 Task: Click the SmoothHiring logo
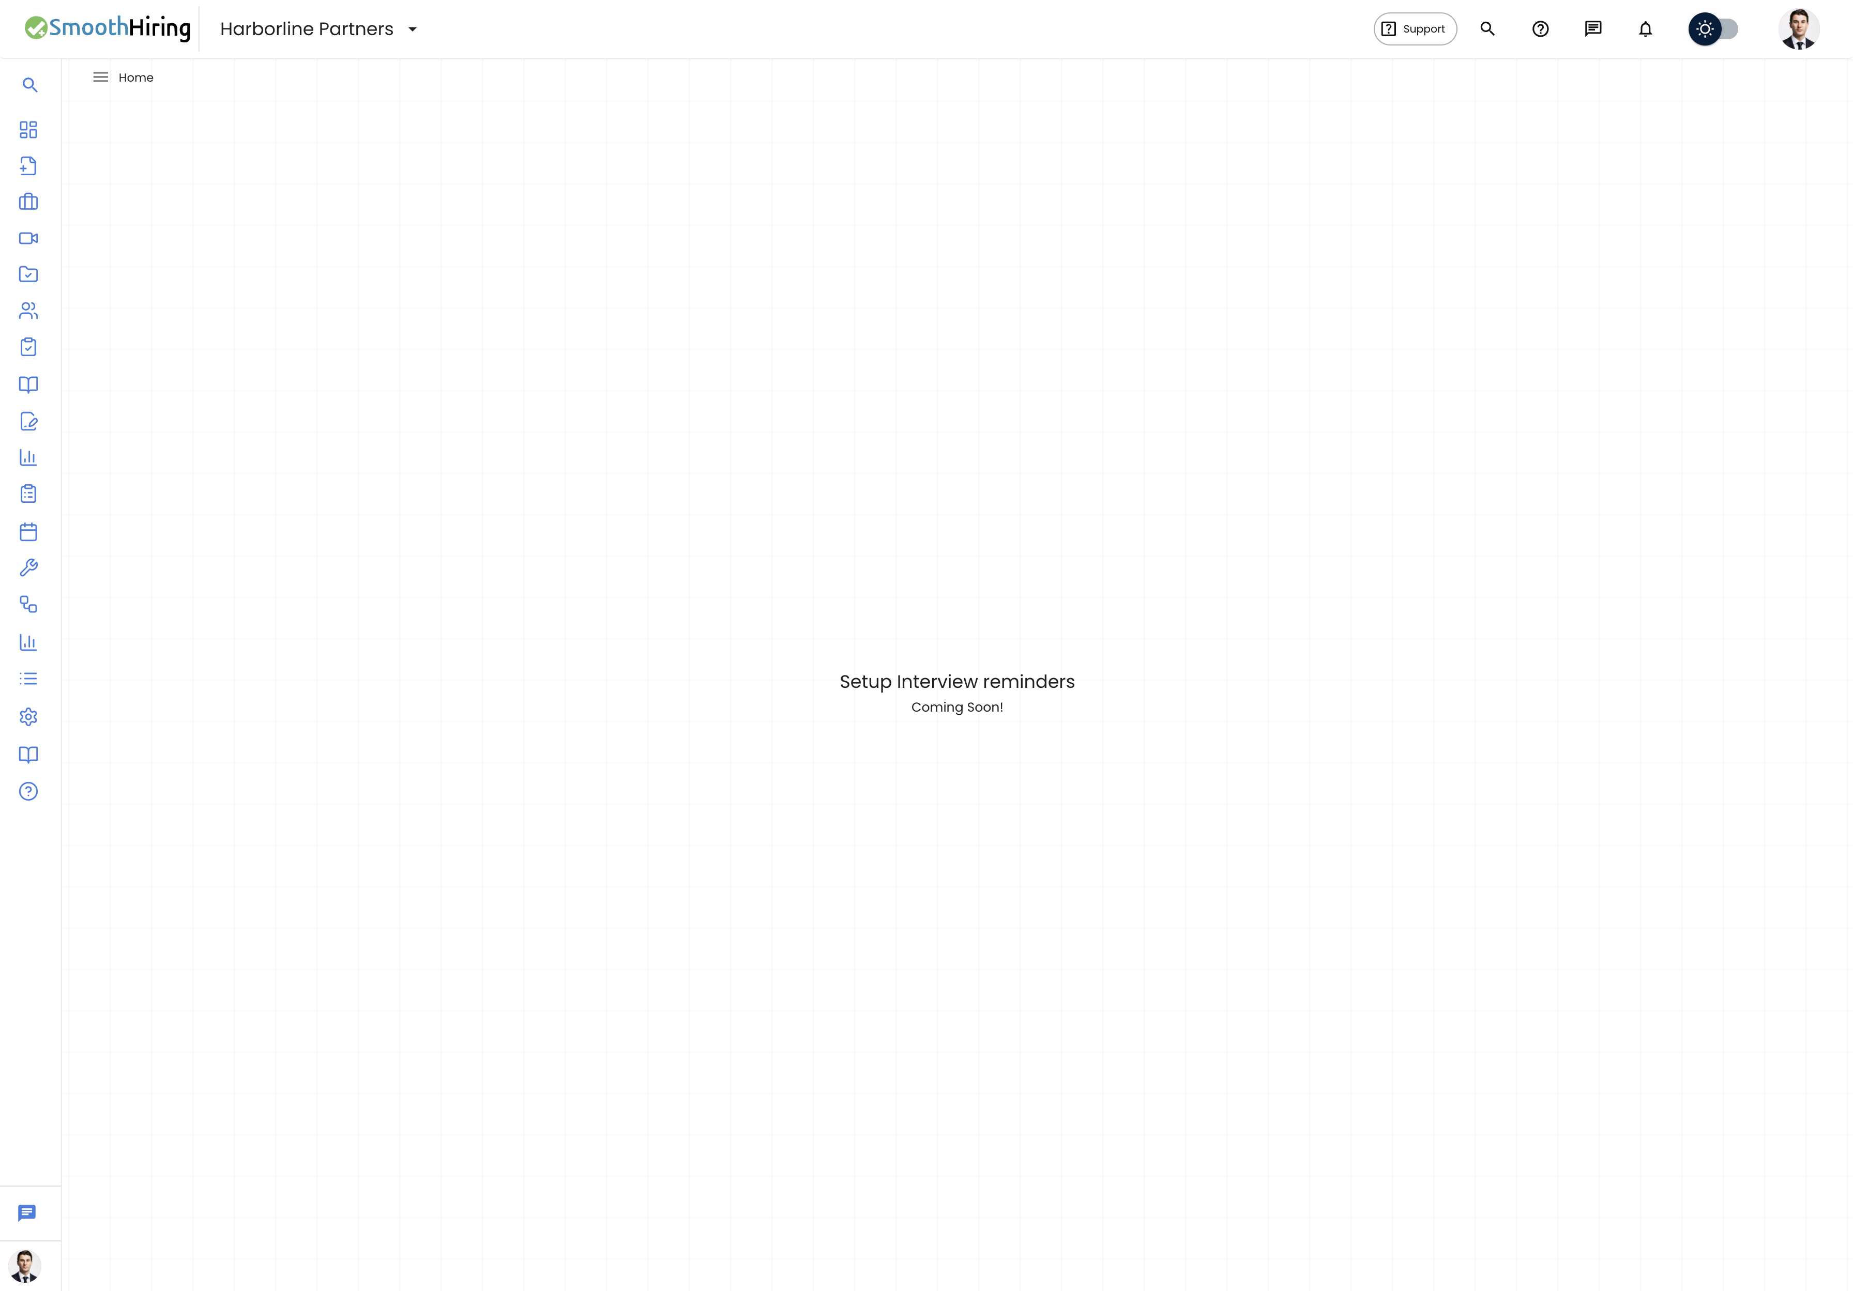click(x=108, y=28)
